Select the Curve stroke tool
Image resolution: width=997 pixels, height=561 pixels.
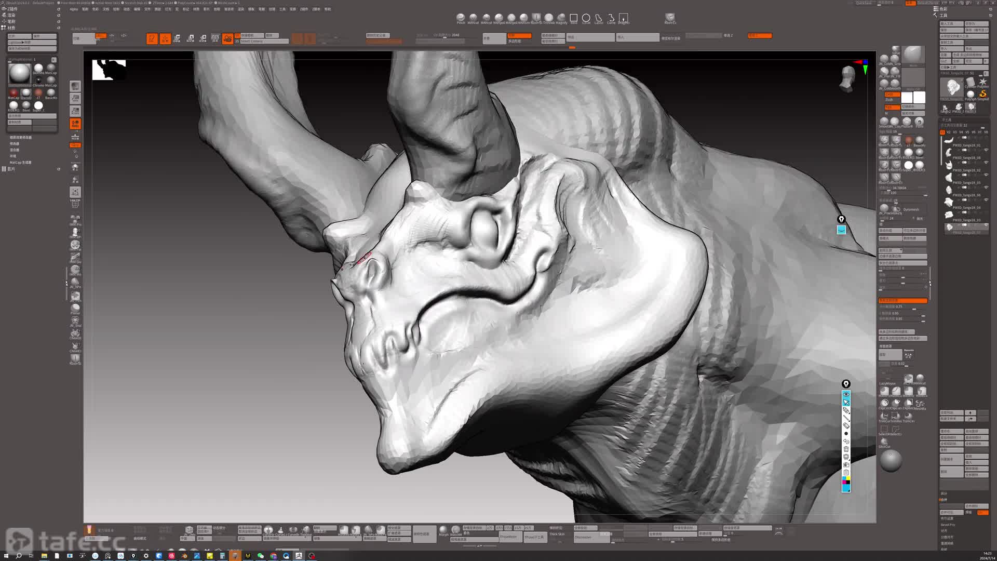[x=611, y=18]
